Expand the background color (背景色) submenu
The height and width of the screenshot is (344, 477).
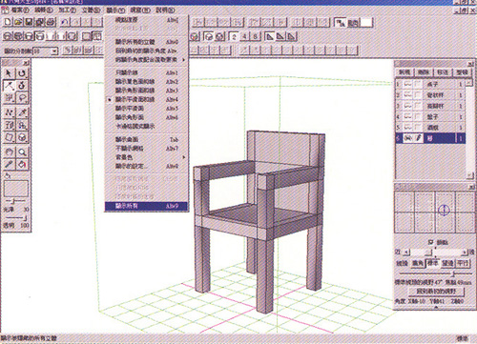tap(146, 157)
